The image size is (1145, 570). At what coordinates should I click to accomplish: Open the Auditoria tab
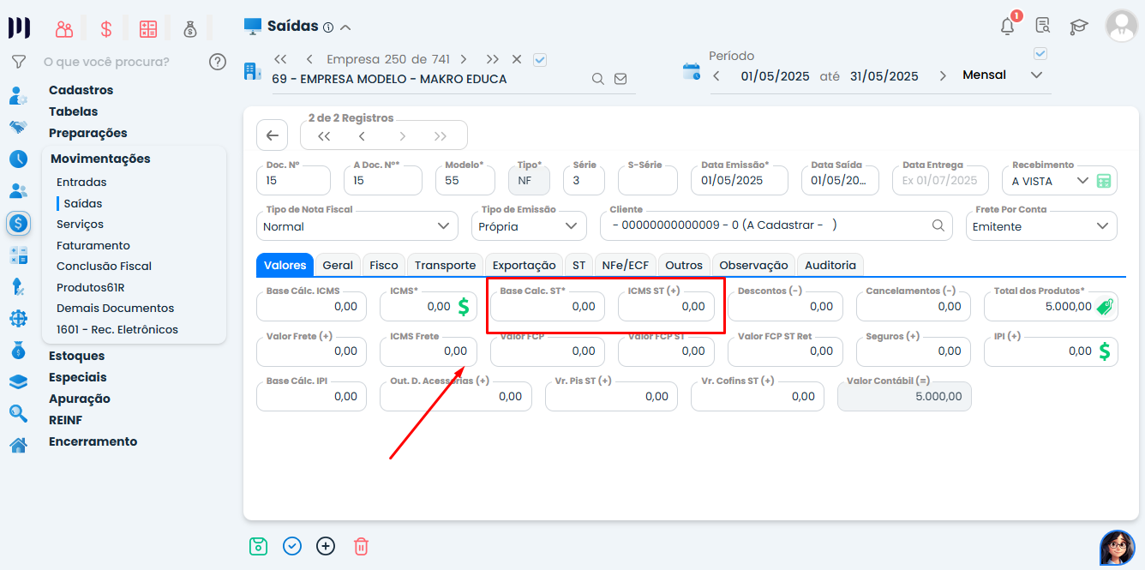[x=830, y=266]
